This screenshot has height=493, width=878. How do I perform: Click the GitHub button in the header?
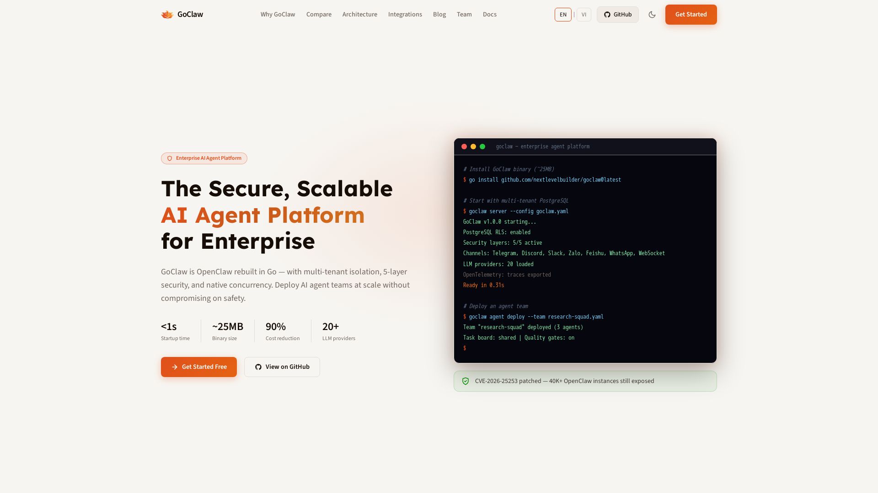point(618,15)
